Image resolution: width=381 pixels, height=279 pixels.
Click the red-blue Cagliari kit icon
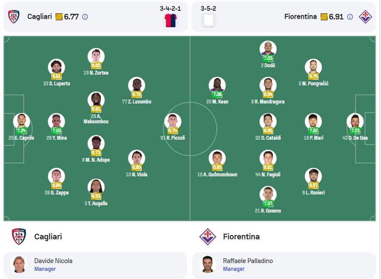click(x=171, y=20)
